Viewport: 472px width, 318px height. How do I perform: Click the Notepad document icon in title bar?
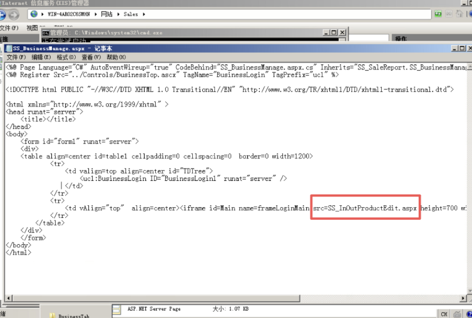9,48
